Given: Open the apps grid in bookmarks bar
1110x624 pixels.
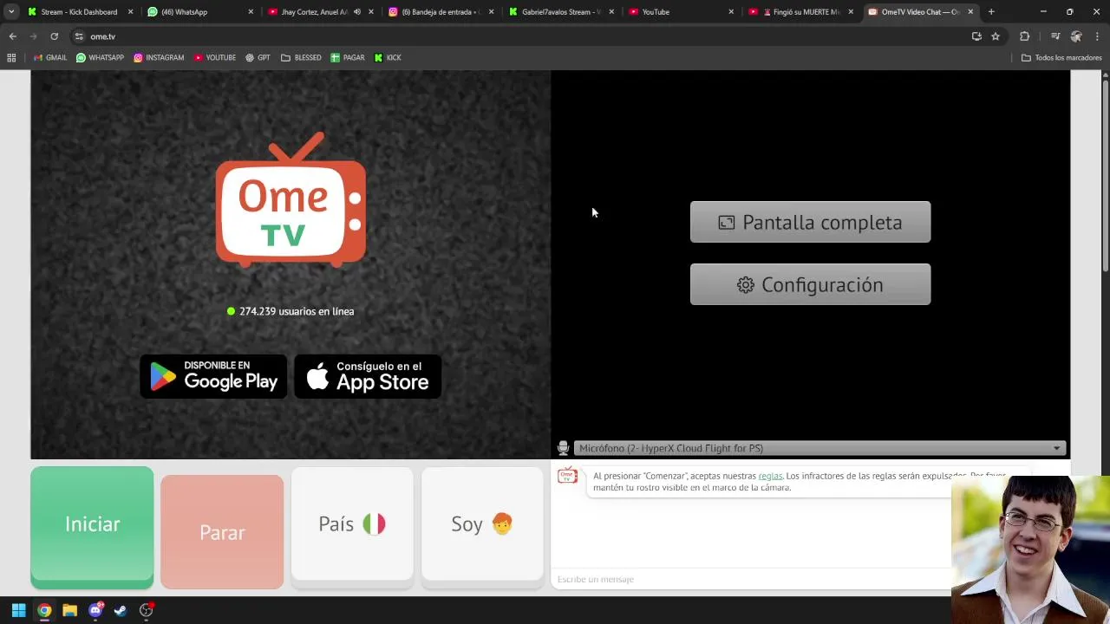Looking at the screenshot, I should 11,57.
